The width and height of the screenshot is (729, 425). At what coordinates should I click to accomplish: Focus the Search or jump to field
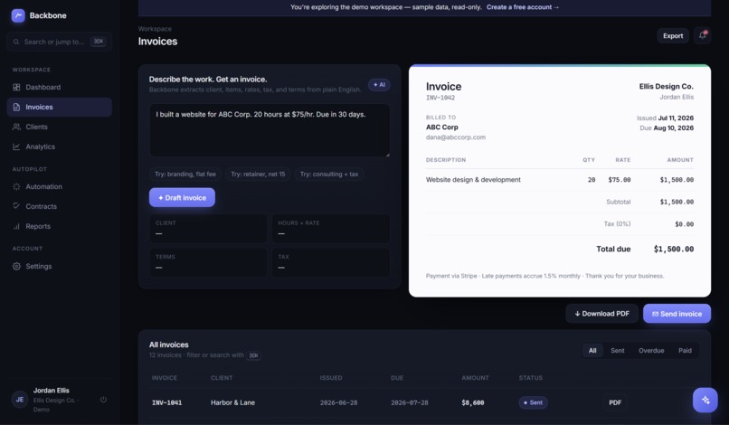(59, 42)
